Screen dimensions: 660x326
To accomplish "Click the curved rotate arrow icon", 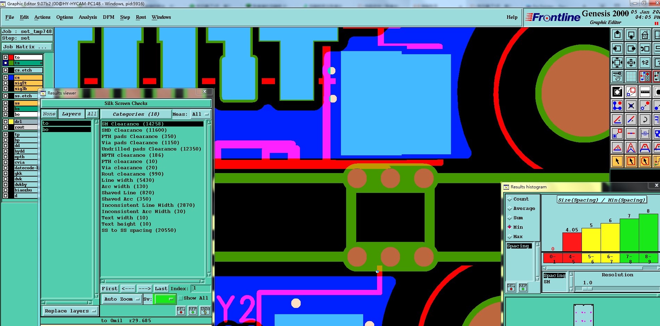I will (x=645, y=120).
